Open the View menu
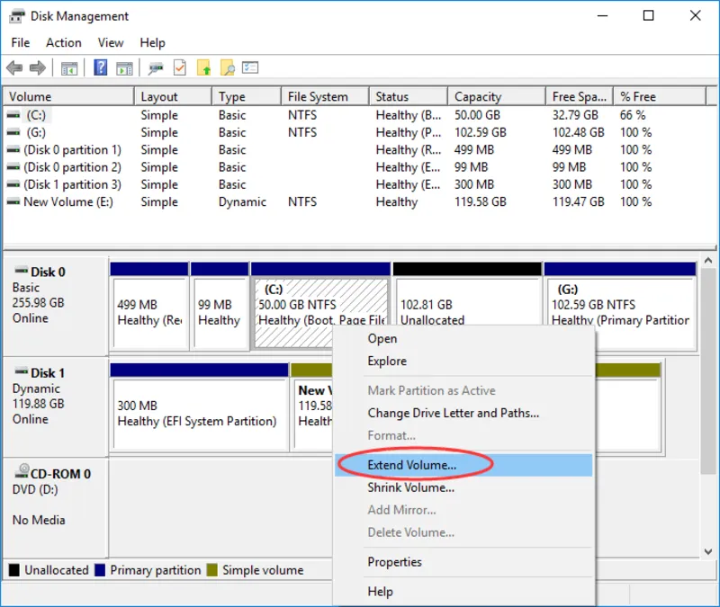The width and height of the screenshot is (720, 607). 111,42
